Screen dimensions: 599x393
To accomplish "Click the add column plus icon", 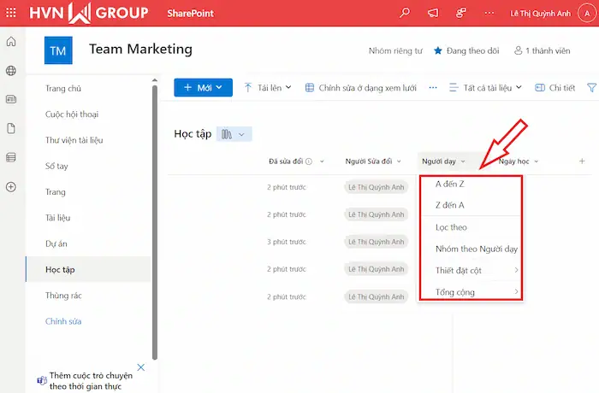I will pyautogui.click(x=582, y=161).
